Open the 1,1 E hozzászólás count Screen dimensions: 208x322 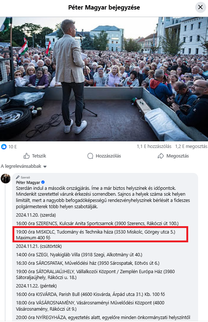coord(154,146)
